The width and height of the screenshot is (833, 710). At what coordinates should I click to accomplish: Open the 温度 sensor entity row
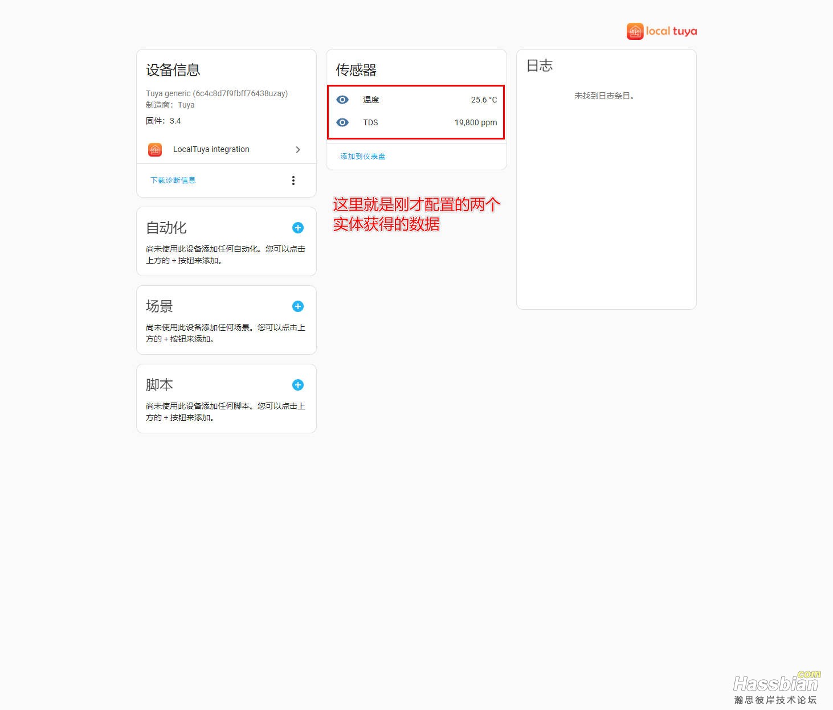click(x=416, y=100)
